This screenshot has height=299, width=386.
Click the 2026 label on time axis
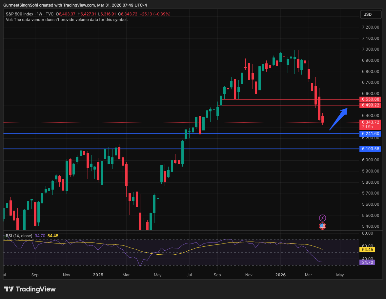coord(280,275)
